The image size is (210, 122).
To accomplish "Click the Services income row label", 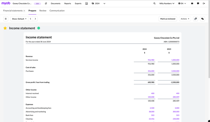I will (x=32, y=60).
